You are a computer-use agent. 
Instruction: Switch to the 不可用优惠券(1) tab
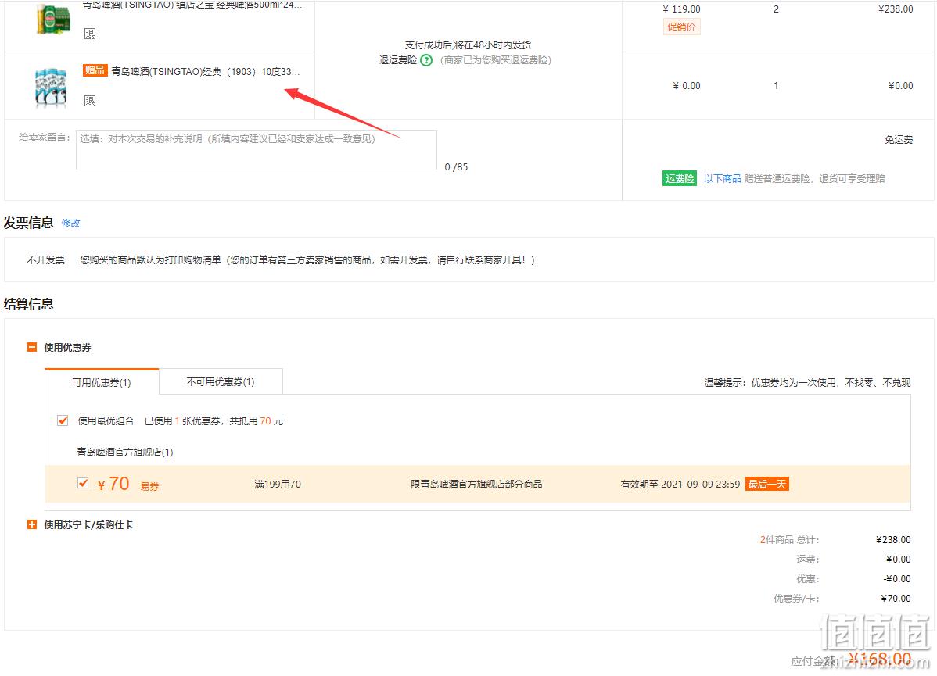pyautogui.click(x=221, y=381)
